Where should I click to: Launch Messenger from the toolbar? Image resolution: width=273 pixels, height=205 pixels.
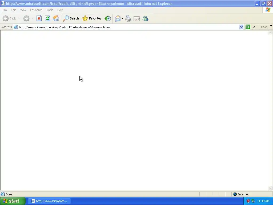click(145, 18)
